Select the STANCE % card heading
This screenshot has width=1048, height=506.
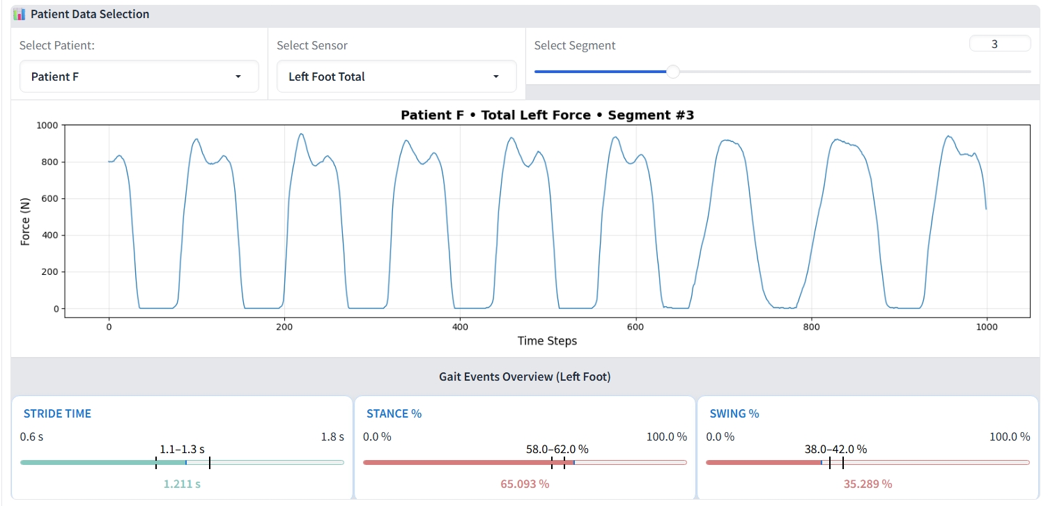(x=394, y=413)
